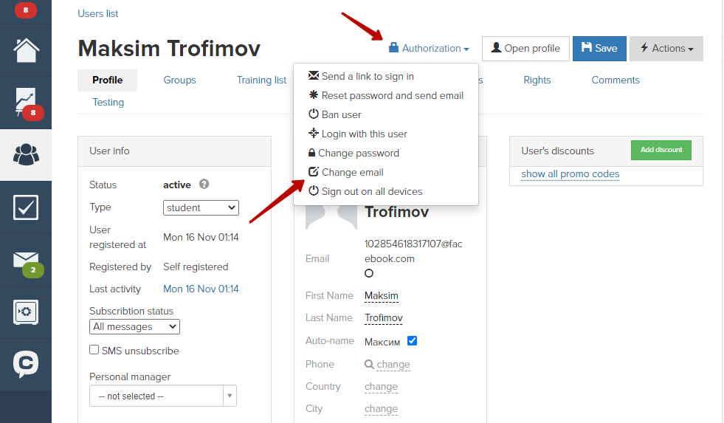This screenshot has width=724, height=423.
Task: Open the analytics chart icon in the sidebar
Action: pyautogui.click(x=26, y=102)
